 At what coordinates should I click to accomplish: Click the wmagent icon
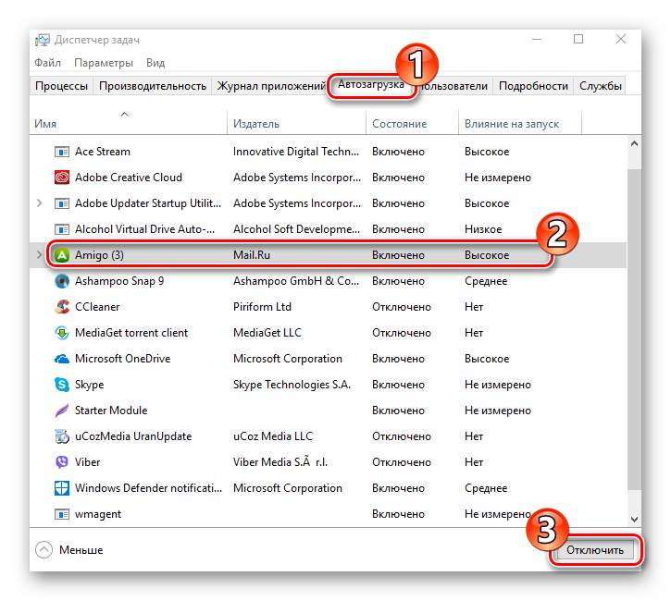click(62, 514)
